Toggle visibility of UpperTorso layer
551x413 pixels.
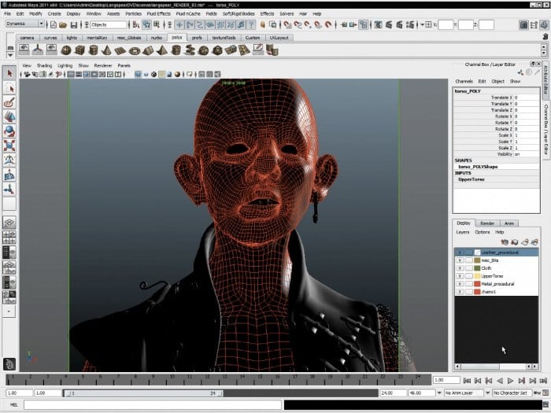(460, 276)
